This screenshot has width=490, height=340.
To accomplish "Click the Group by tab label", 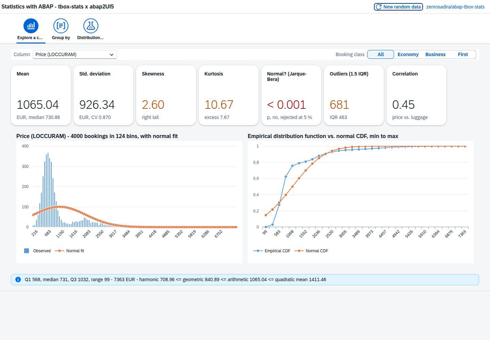I will coord(61,38).
